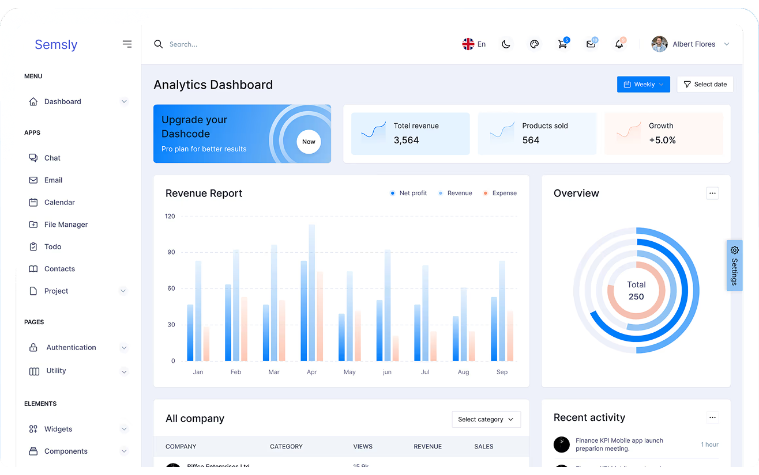Open the messages envelope icon in topbar
Image resolution: width=759 pixels, height=475 pixels.
coord(591,44)
